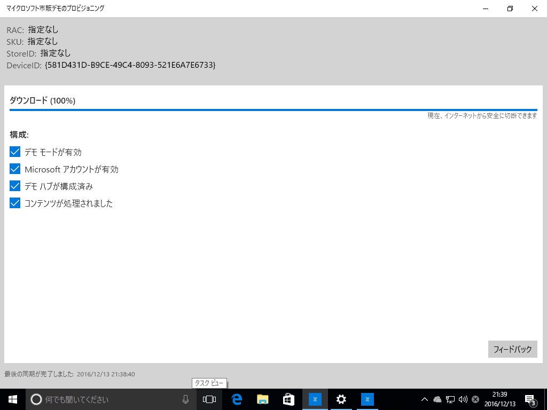
Task: Click the StoreID 指定なし value
Action: tap(56, 53)
